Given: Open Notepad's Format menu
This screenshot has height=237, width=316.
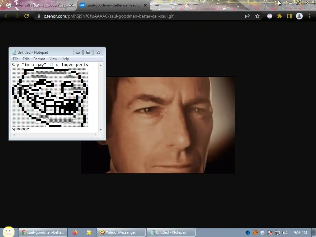Looking at the screenshot, I should click(39, 59).
